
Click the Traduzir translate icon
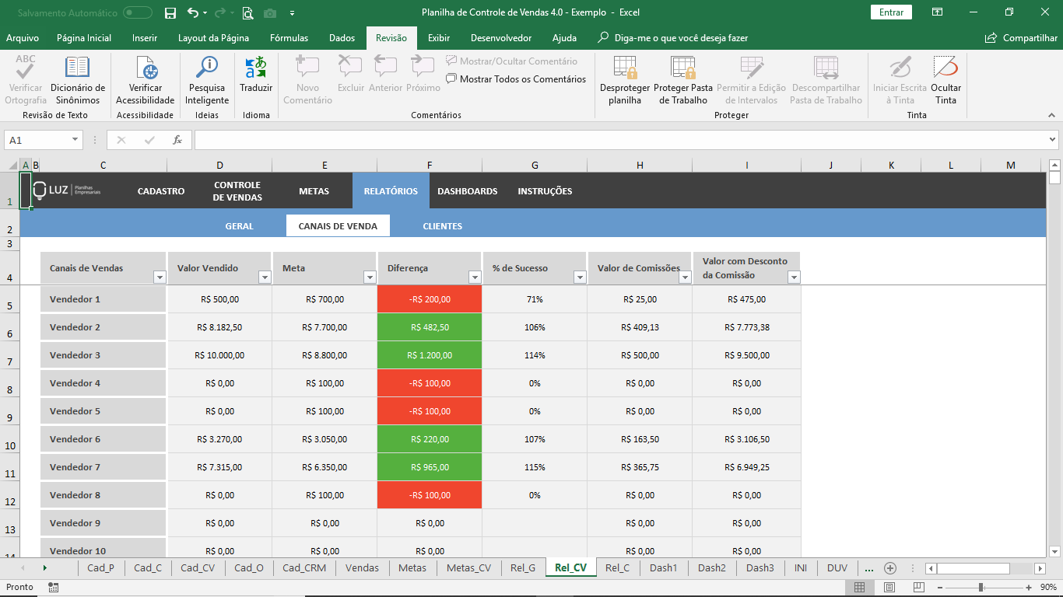(x=256, y=74)
